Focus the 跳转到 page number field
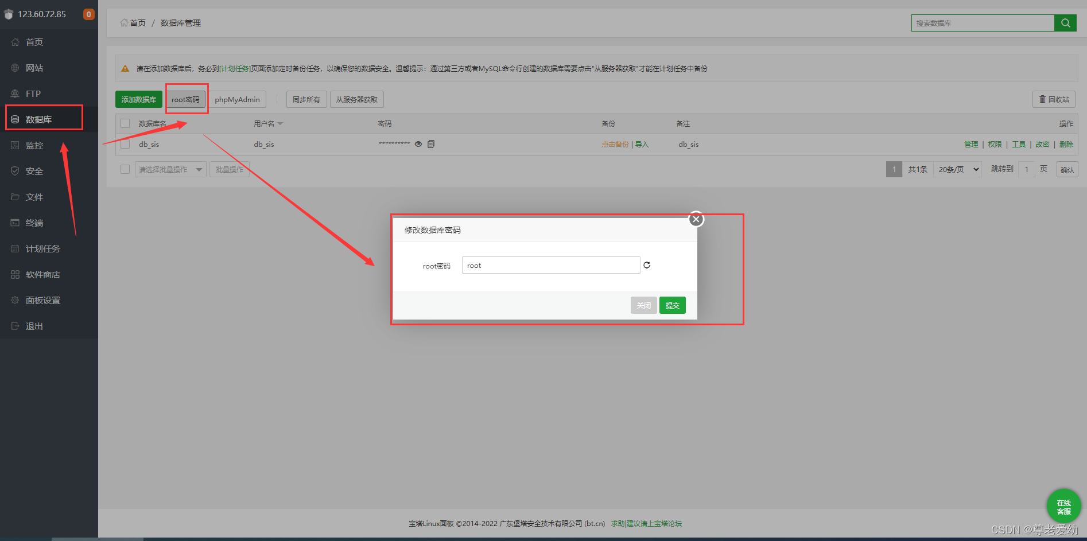Viewport: 1087px width, 541px height. (1027, 169)
